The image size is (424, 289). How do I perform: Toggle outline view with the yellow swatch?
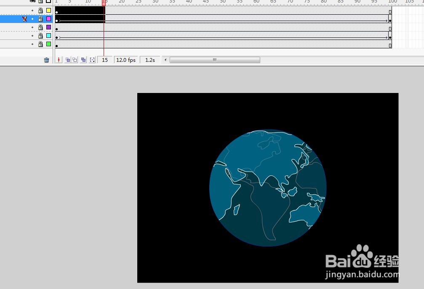(x=49, y=10)
